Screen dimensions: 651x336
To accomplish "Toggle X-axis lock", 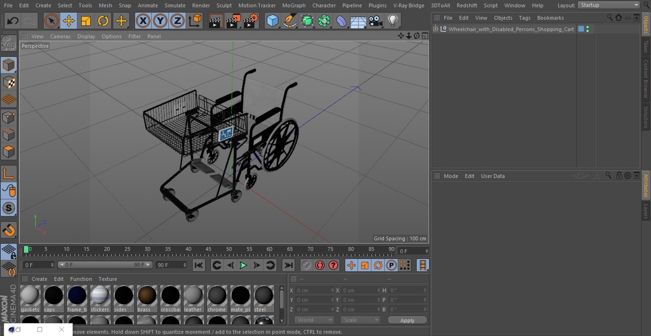I will 143,21.
